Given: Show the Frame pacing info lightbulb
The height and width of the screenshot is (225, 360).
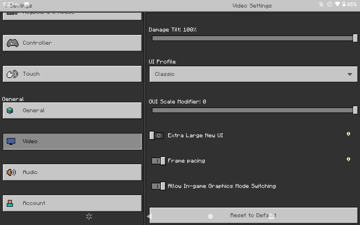Looking at the screenshot, I should click(348, 159).
